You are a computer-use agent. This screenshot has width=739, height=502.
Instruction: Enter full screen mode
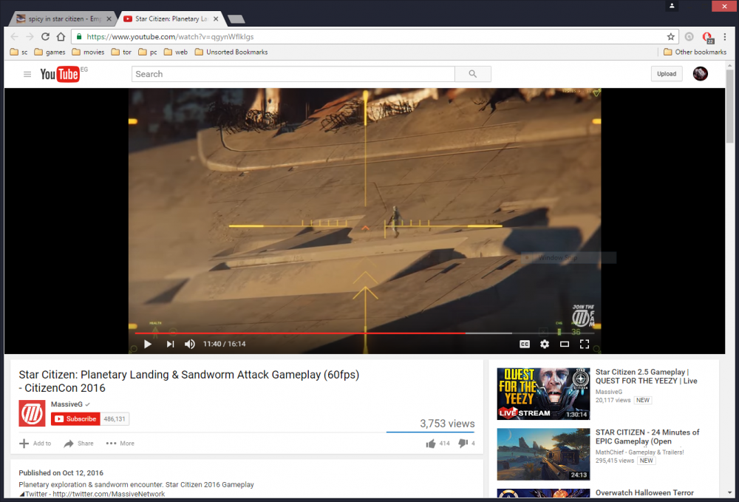pyautogui.click(x=585, y=344)
